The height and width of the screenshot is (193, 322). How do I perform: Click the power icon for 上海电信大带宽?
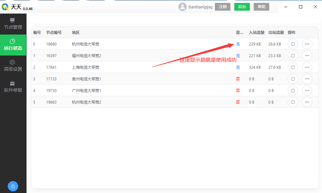point(293,67)
